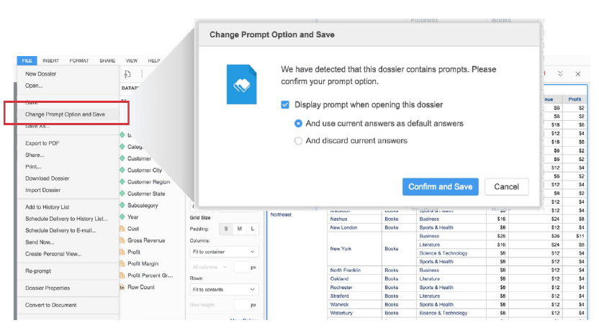The width and height of the screenshot is (599, 333).
Task: Open the Columns 'Fit to container' dropdown
Action: (x=224, y=252)
